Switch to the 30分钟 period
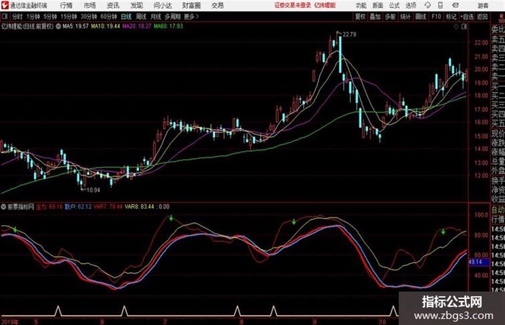 click(89, 17)
